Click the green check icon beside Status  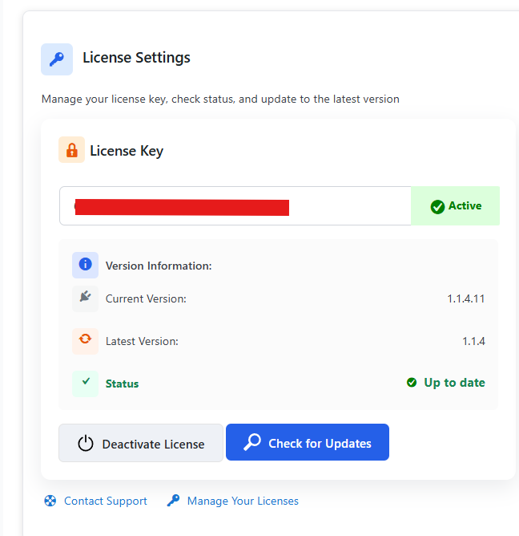click(x=86, y=381)
